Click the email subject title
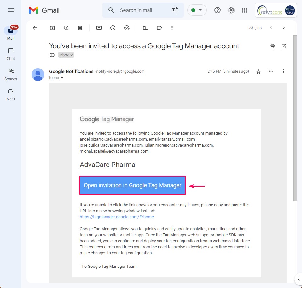This screenshot has width=302, height=288. pos(144,46)
